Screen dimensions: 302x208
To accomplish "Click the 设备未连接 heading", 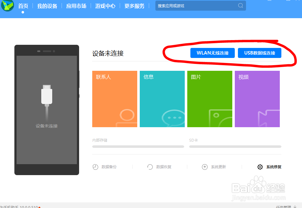I will (x=108, y=54).
